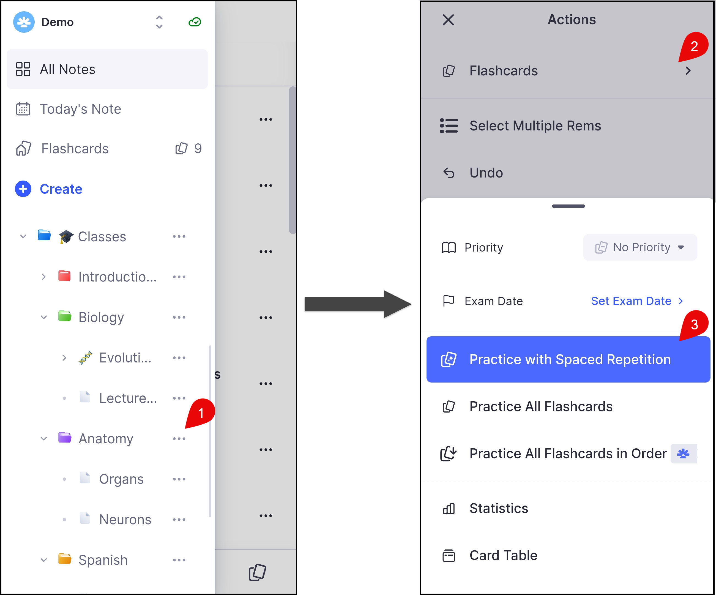Switch workspace using Demo up-down arrows

point(159,22)
